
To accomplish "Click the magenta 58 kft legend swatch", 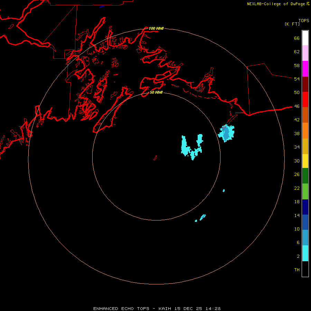I will click(305, 69).
